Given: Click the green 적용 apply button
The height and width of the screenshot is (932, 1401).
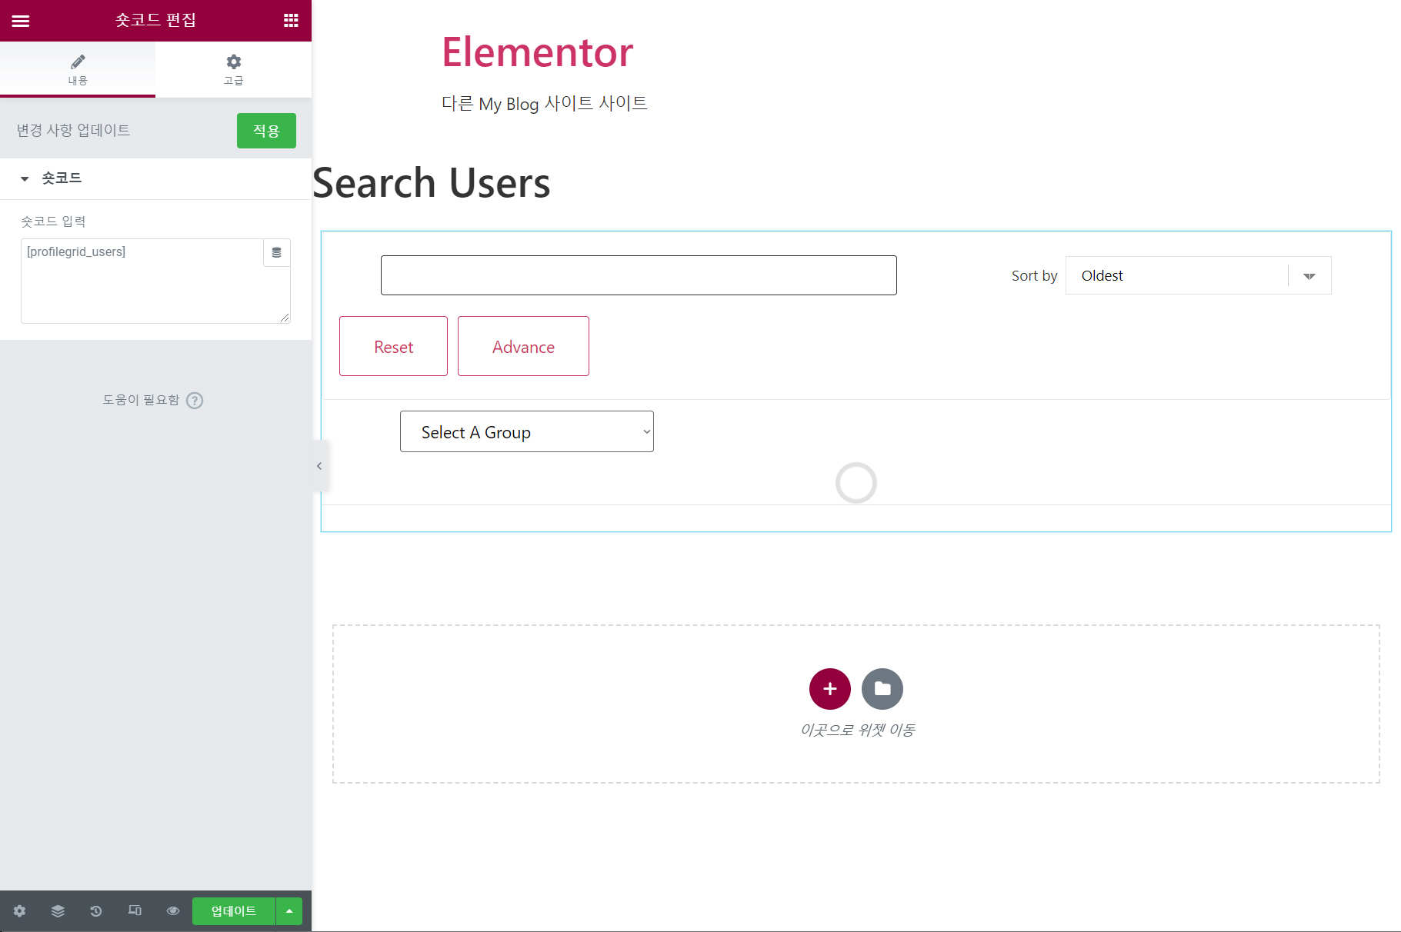Looking at the screenshot, I should 266,131.
